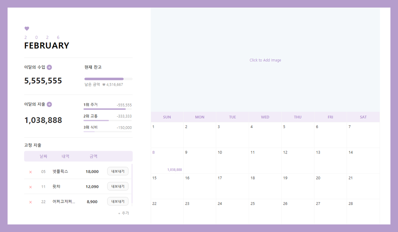Screen dimensions: 398x232
Task: Add expense with plus icon beside 이달의 지출
Action: click(x=49, y=104)
